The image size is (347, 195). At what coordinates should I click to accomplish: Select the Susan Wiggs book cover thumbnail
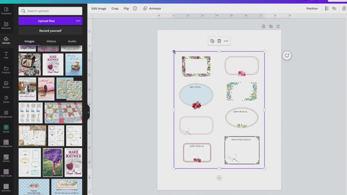(x=53, y=162)
